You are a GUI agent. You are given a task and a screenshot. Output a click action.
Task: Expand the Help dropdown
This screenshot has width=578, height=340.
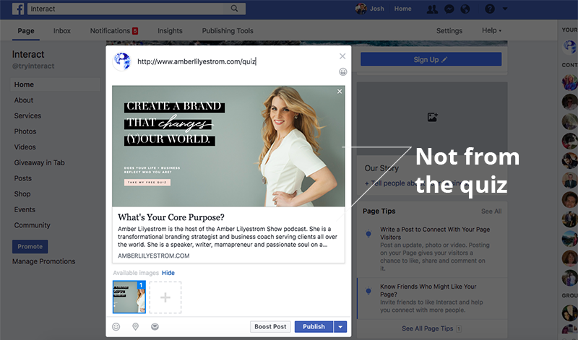(x=491, y=30)
